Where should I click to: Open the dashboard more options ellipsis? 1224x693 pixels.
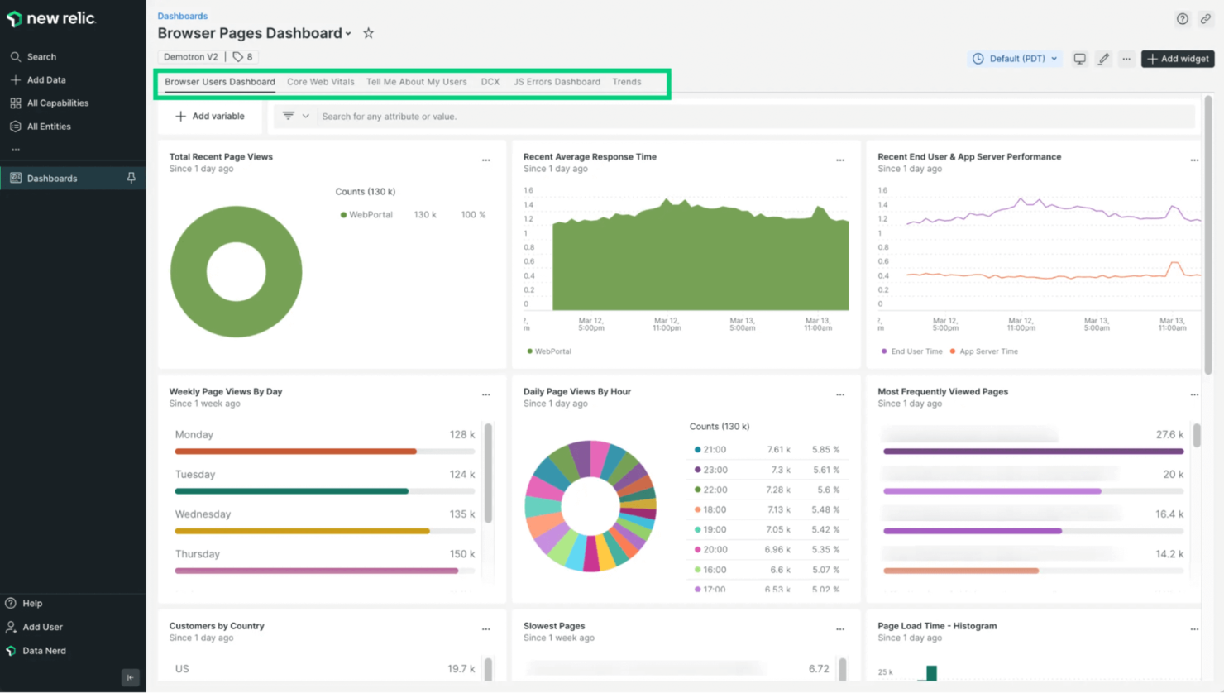(1126, 59)
